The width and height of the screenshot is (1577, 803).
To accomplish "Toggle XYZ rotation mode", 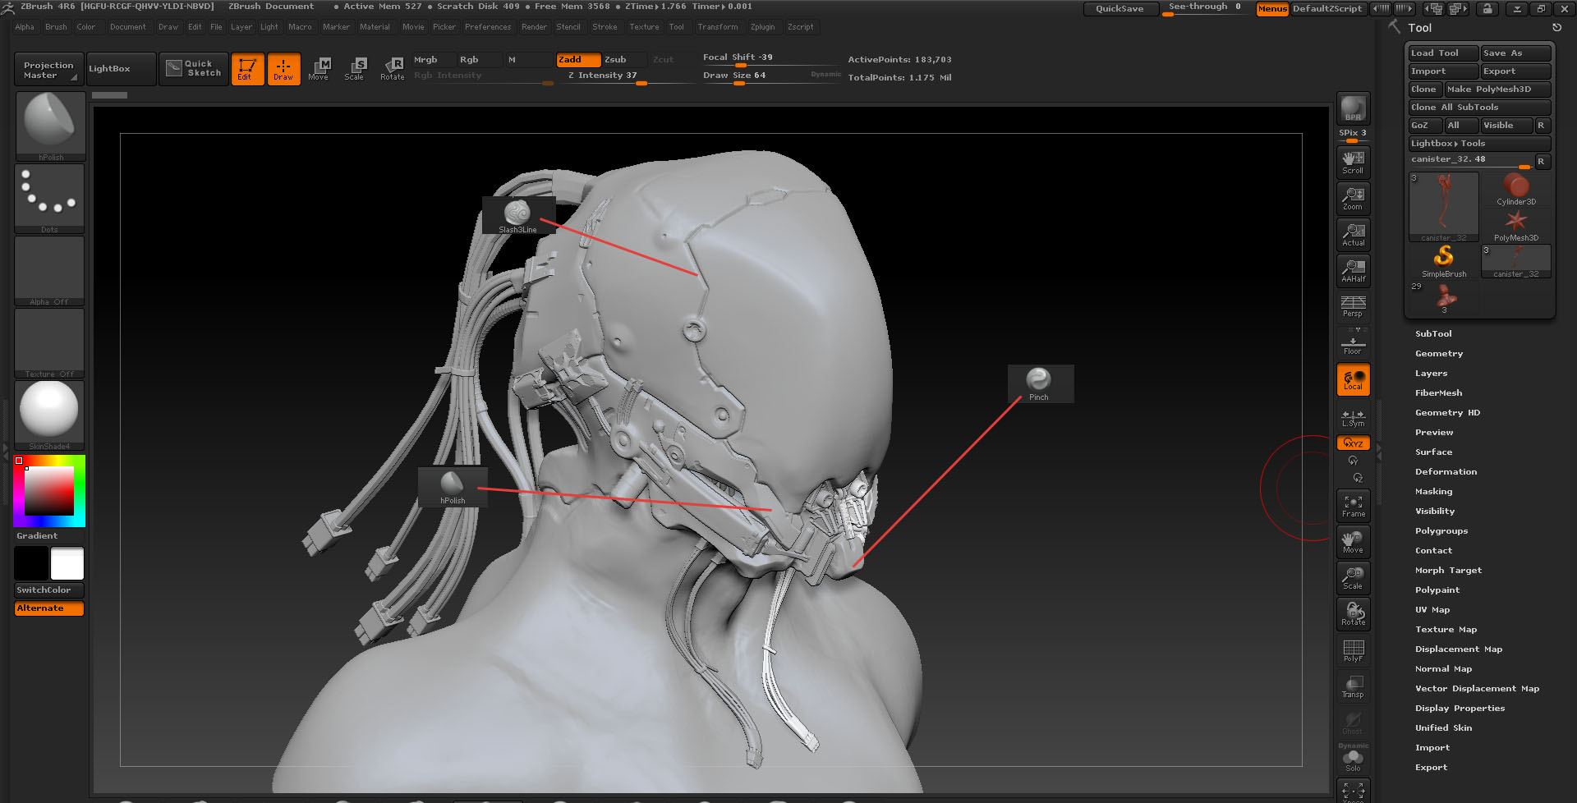I will click(x=1353, y=443).
